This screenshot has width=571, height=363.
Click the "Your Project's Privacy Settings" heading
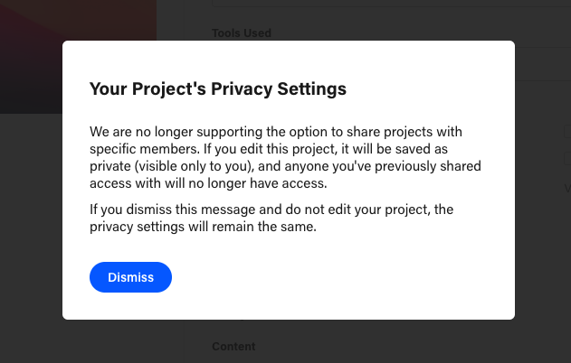[x=218, y=89]
